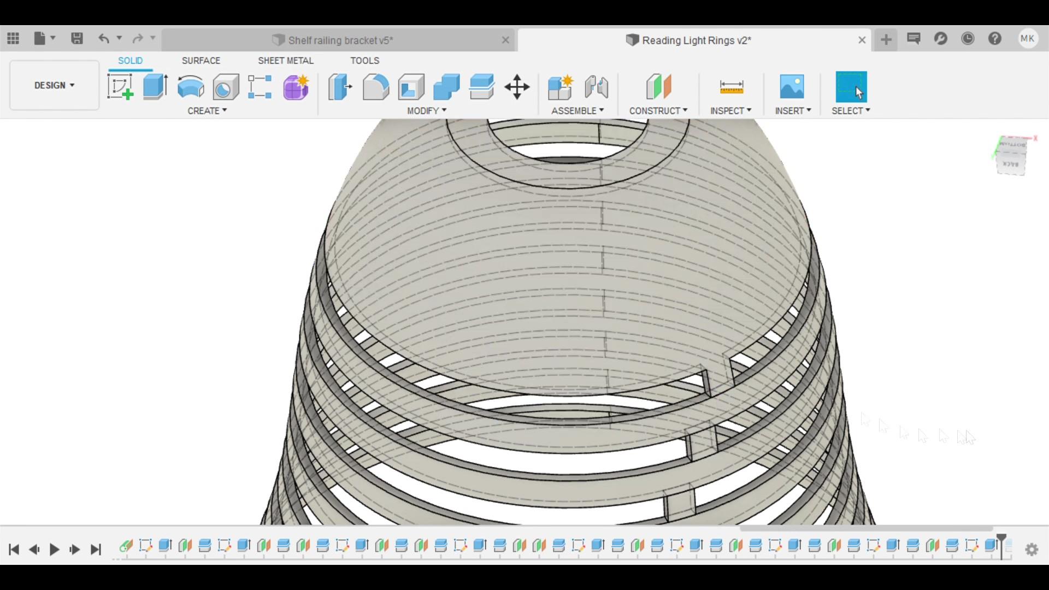Click the Measure tool icon
This screenshot has width=1049, height=590.
coord(731,87)
